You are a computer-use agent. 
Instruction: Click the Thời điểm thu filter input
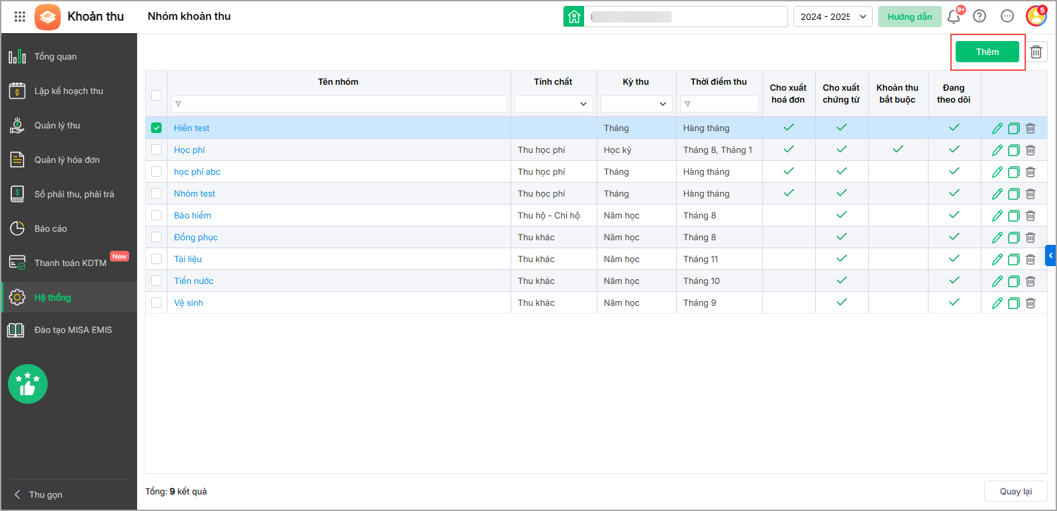[719, 104]
